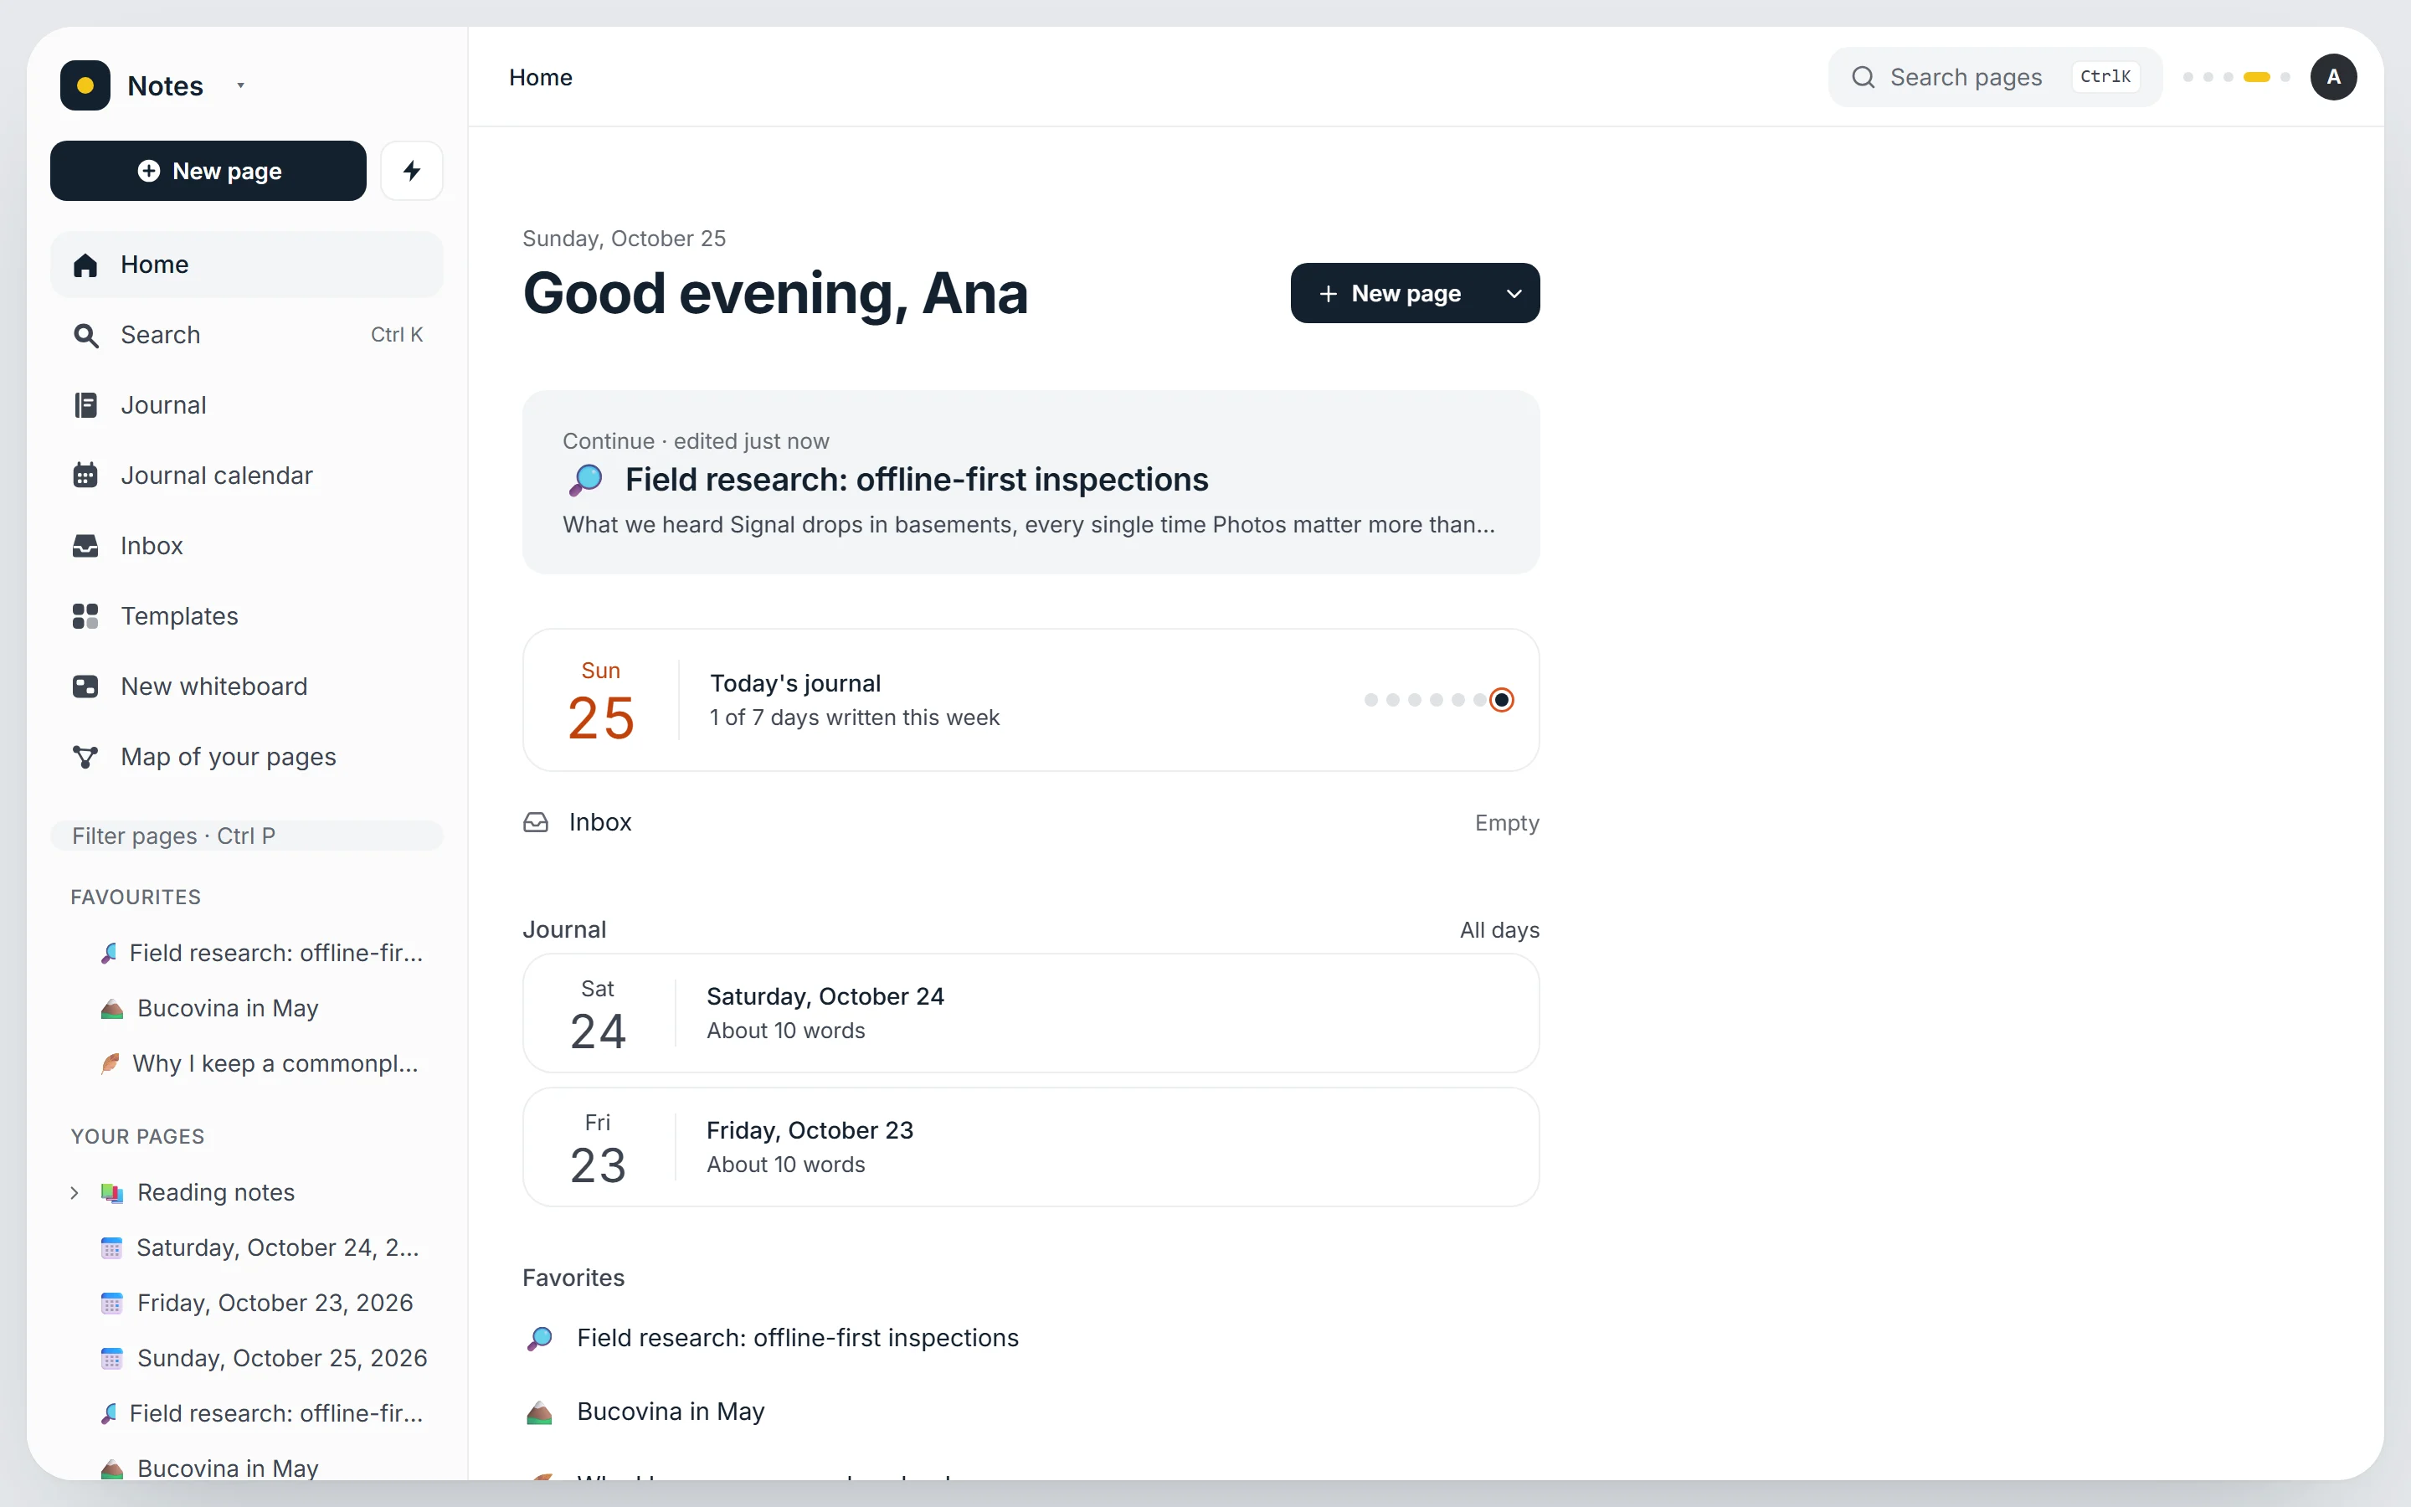Open the Saturday, October 24 journal card

click(1031, 1013)
